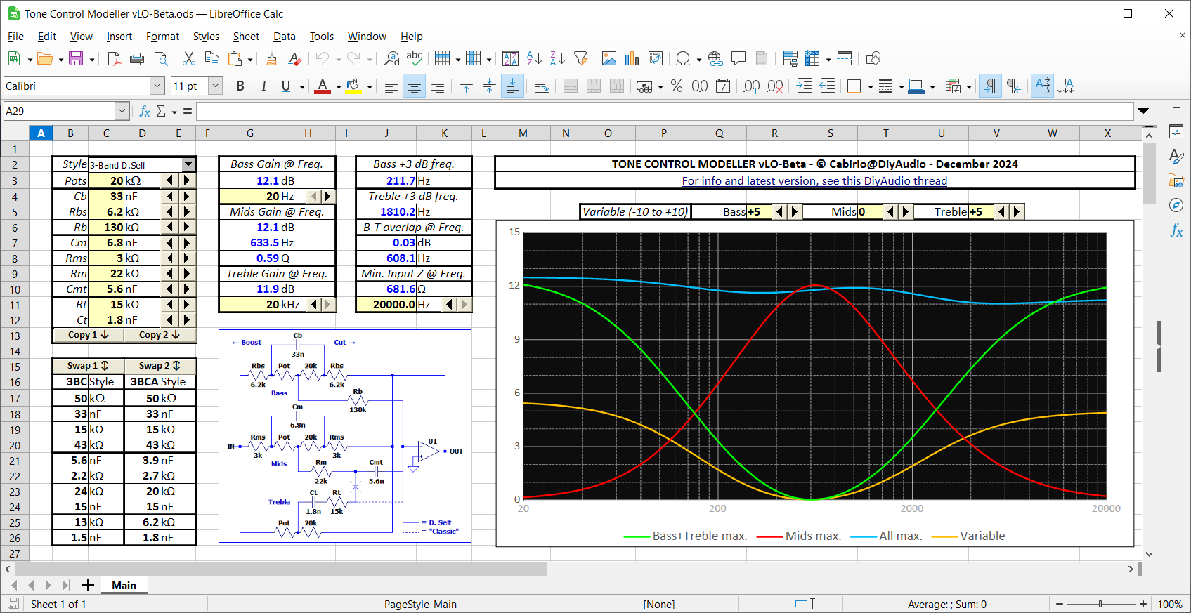Open the sidebar Properties deck

pos(1176,131)
